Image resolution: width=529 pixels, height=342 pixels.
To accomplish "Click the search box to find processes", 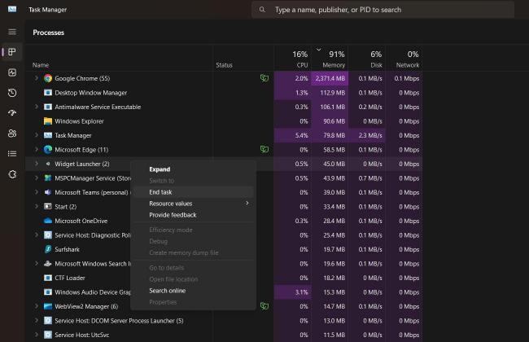I will [x=383, y=10].
